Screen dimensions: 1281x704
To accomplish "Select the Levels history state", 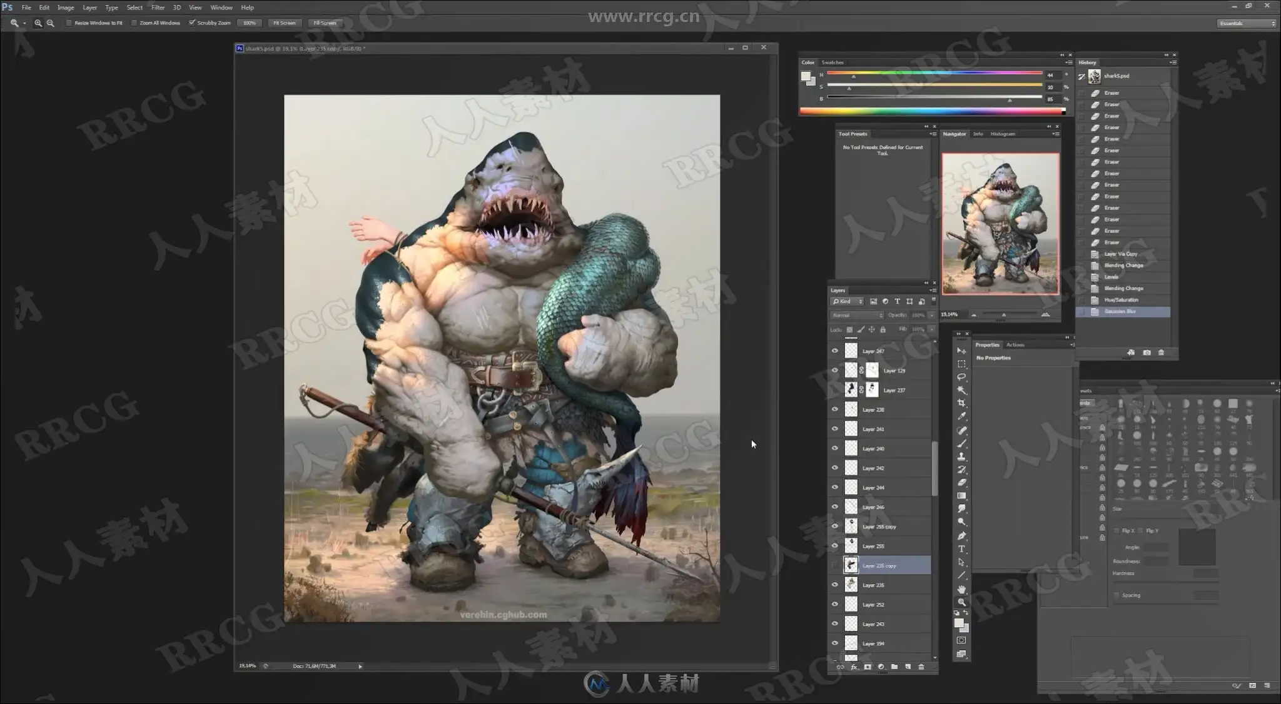I will click(1111, 277).
